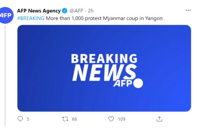The height and width of the screenshot is (133, 197).
Task: Click the retweet count 68
Action: tap(74, 119)
